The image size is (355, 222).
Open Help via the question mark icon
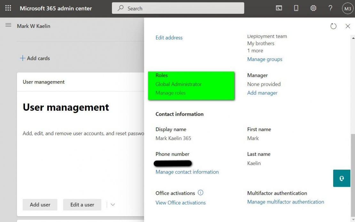330,8
